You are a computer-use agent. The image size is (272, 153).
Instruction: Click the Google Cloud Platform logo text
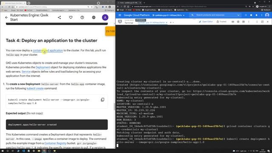pyautogui.click(x=137, y=15)
